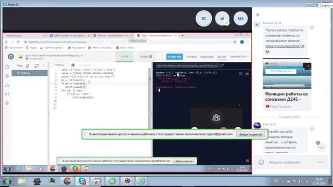Open the settings gear in repl.it sidebar
The height and width of the screenshot is (187, 333).
pyautogui.click(x=7, y=103)
